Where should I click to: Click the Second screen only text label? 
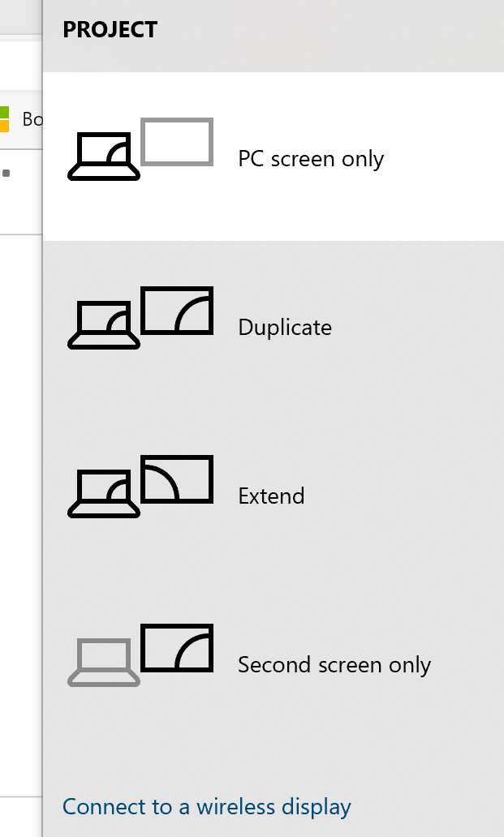click(x=334, y=664)
